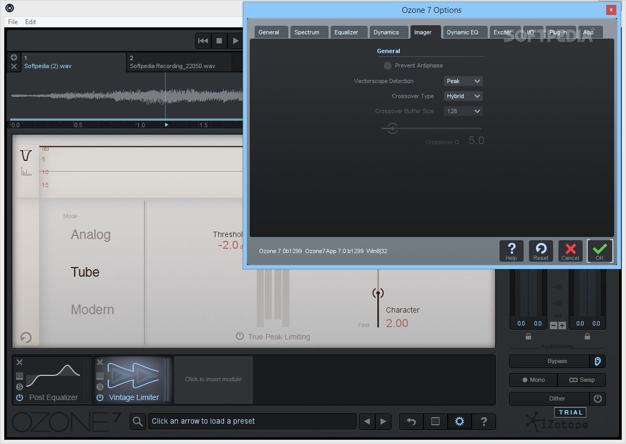Viewport: 626px width, 444px height.
Task: Remove the Vintage Limiter module
Action: [x=100, y=362]
